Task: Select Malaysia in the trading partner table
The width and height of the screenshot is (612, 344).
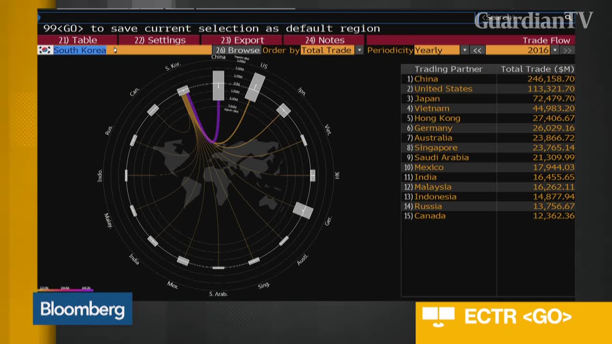Action: click(433, 187)
